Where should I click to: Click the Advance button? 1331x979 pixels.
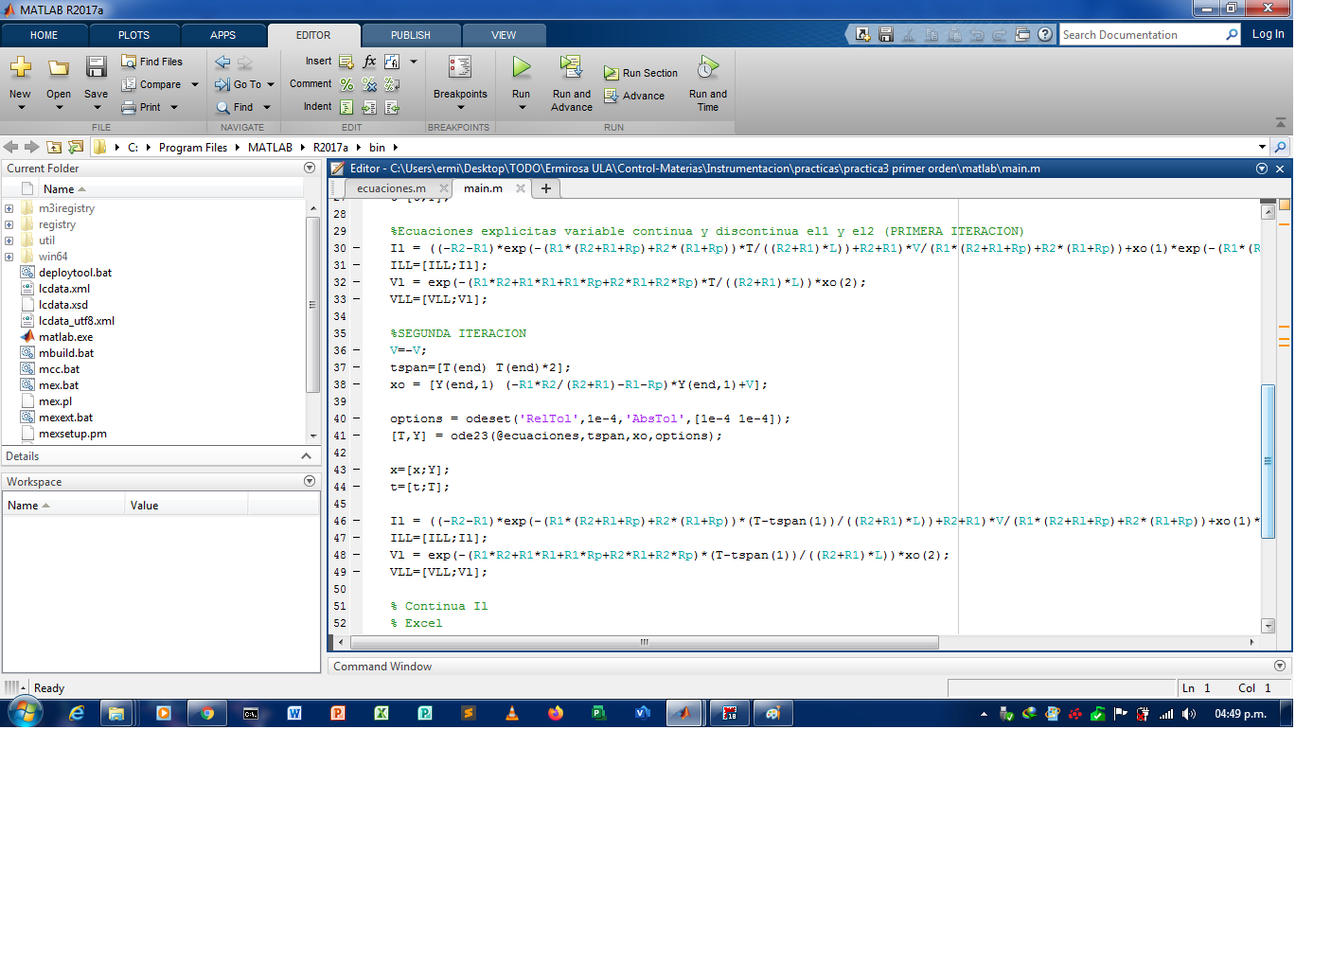[x=635, y=96]
